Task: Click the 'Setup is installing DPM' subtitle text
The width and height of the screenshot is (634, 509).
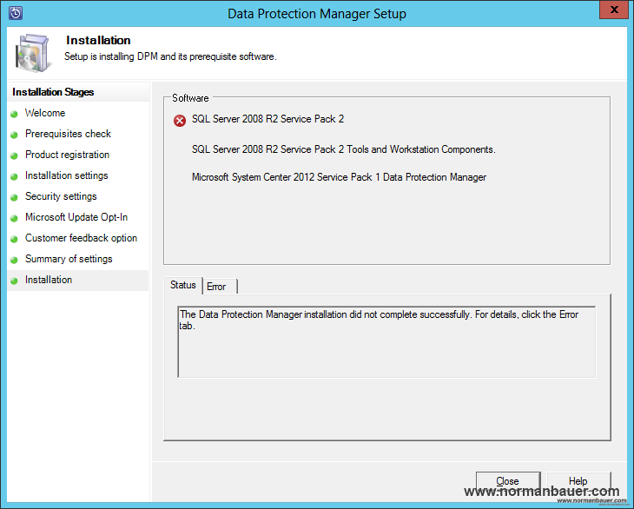Action: click(170, 56)
